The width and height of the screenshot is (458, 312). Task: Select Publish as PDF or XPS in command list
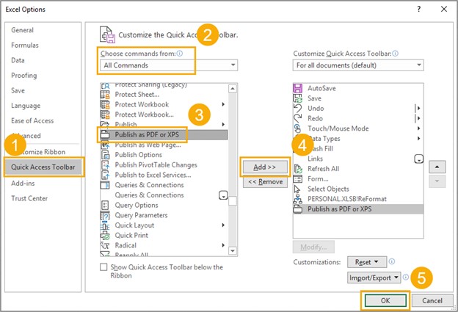[x=164, y=134]
